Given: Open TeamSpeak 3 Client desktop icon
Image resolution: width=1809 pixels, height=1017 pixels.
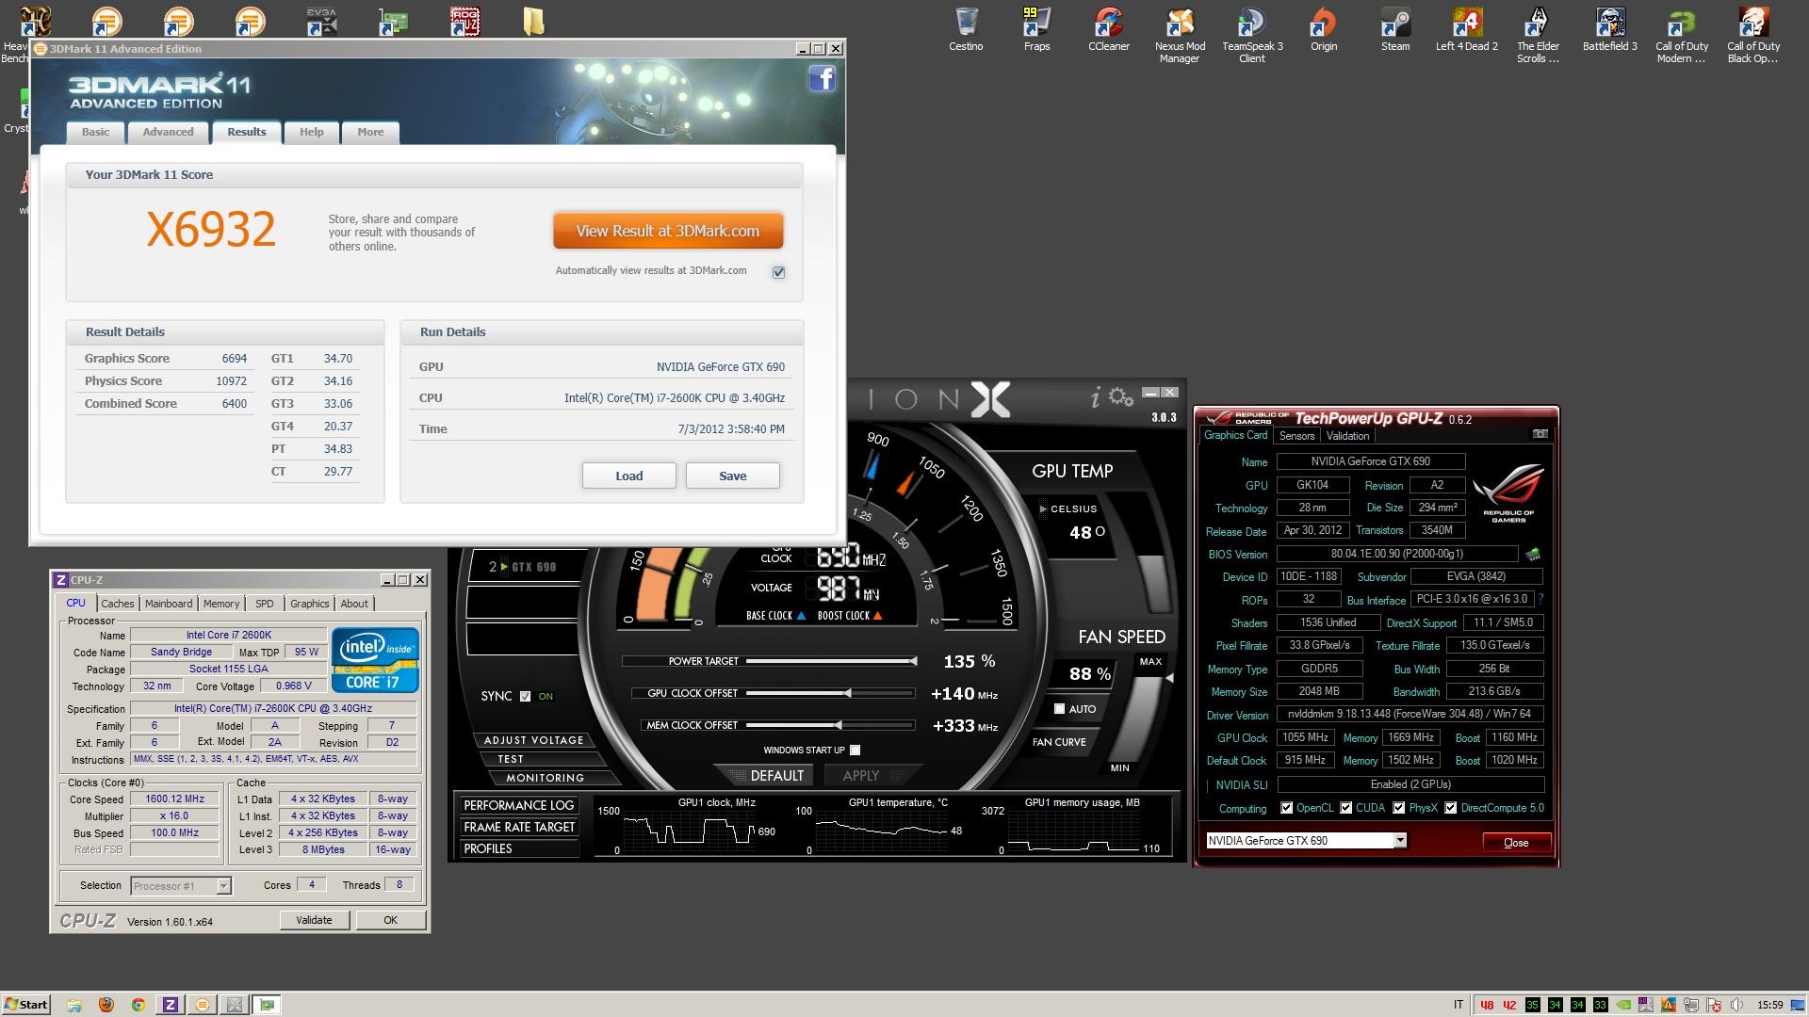Looking at the screenshot, I should tap(1252, 34).
